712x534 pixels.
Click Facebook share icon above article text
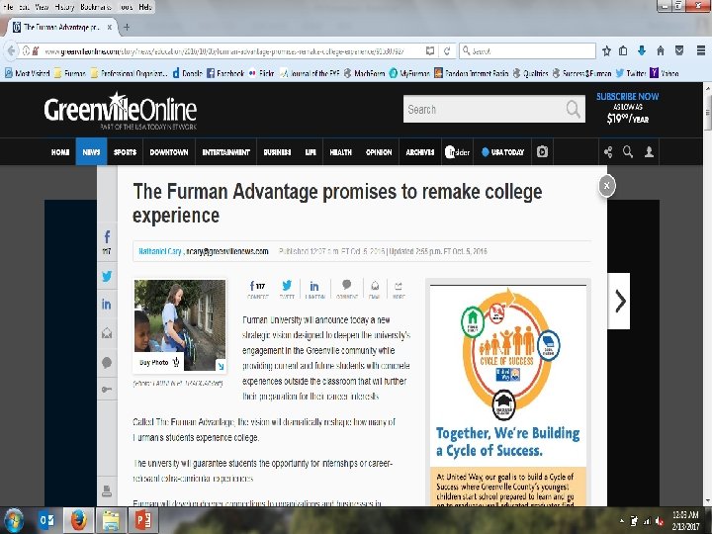(x=257, y=289)
